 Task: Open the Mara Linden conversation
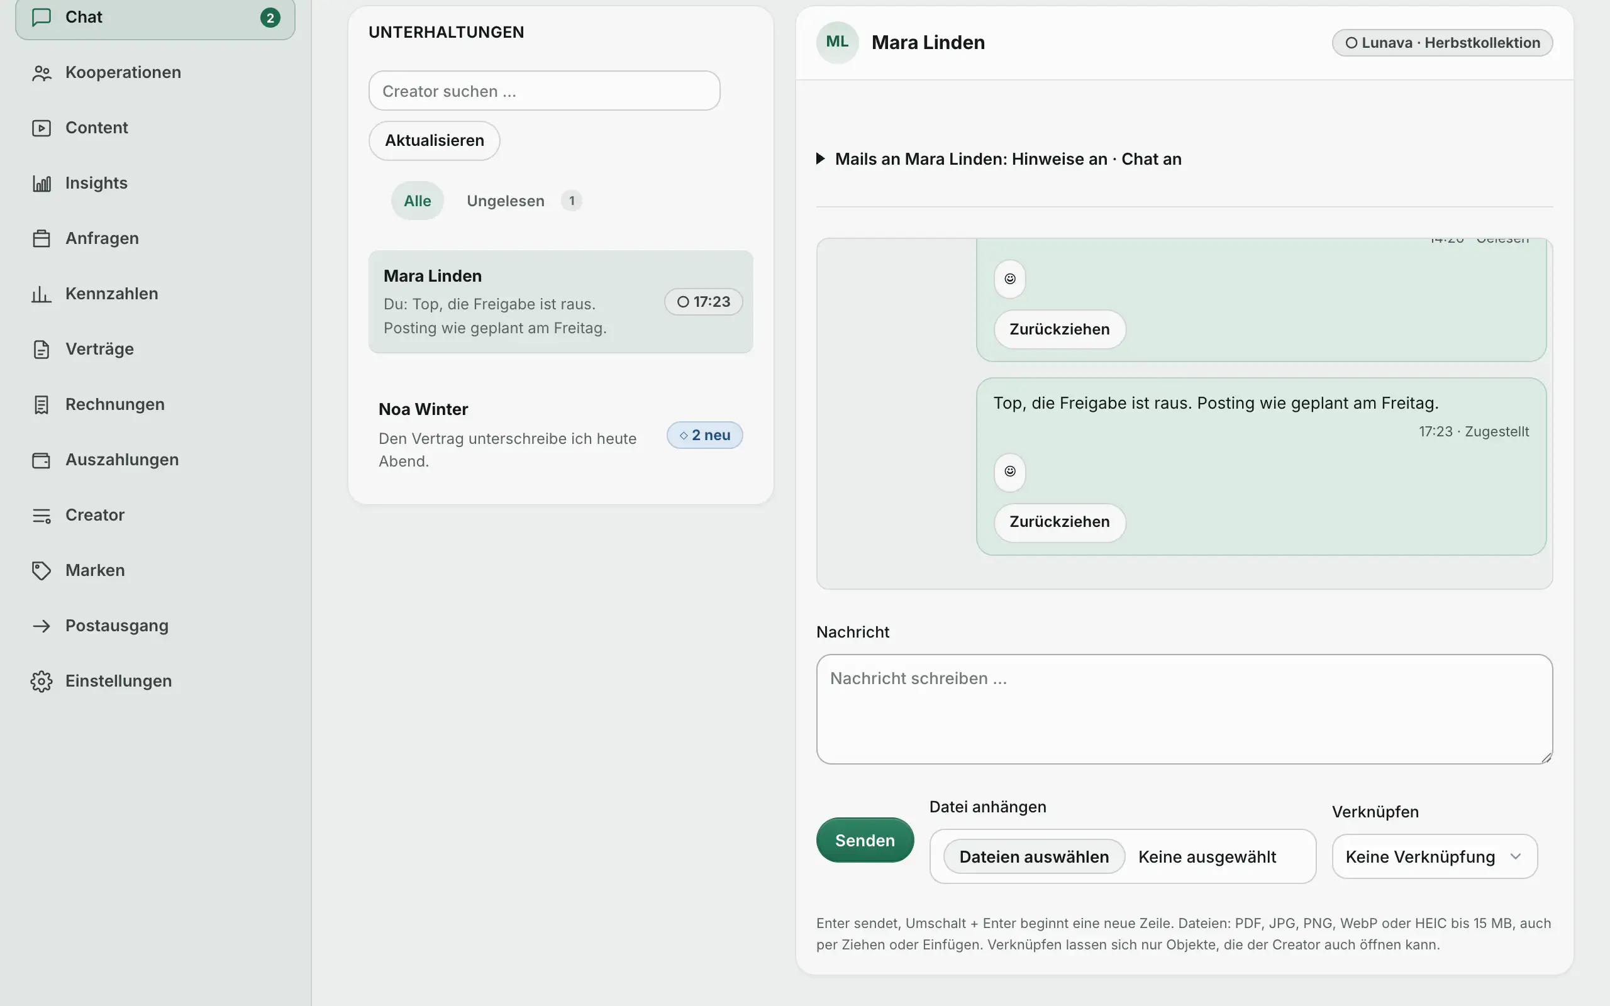point(560,302)
